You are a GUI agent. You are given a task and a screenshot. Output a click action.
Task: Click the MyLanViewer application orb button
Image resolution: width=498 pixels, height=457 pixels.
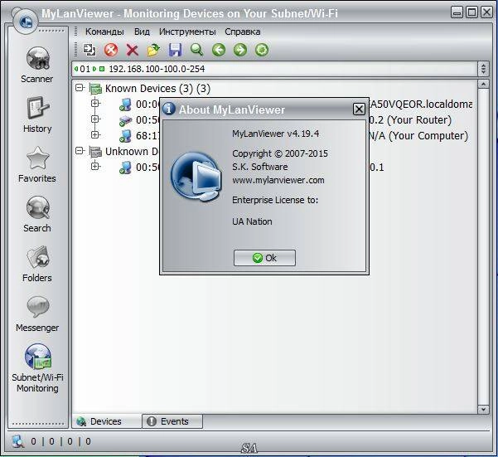[26, 22]
